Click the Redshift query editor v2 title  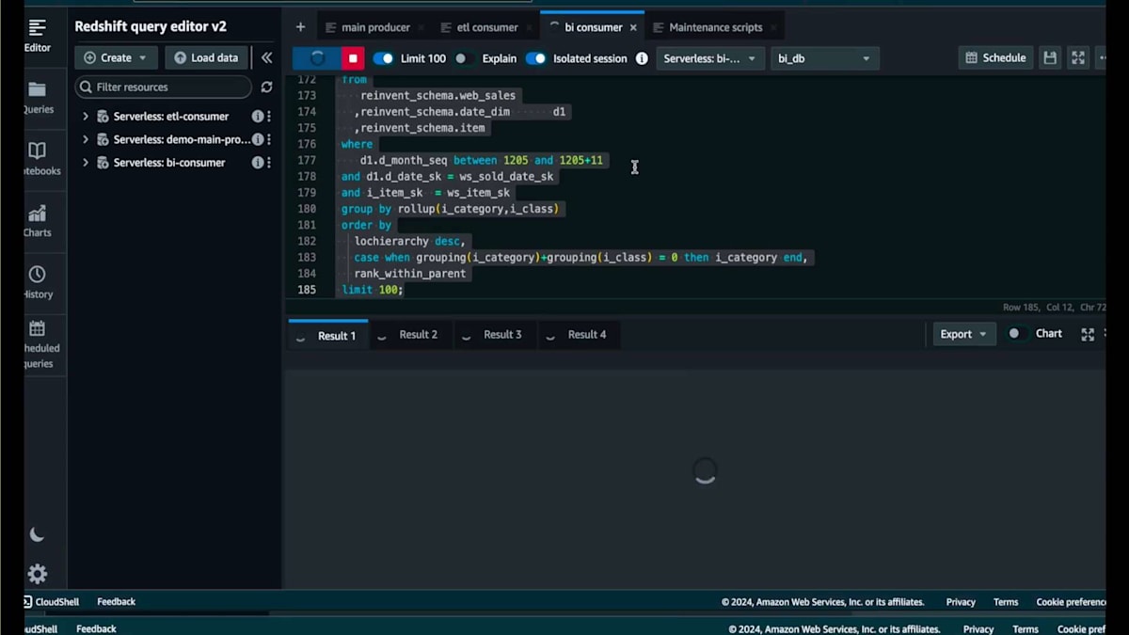click(x=151, y=26)
